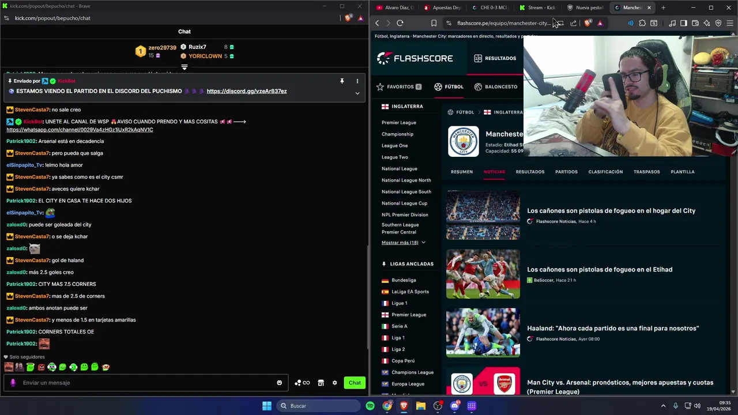Screen dimensions: 738x415
Task: Open the emoji picker in chat input
Action: [x=280, y=383]
